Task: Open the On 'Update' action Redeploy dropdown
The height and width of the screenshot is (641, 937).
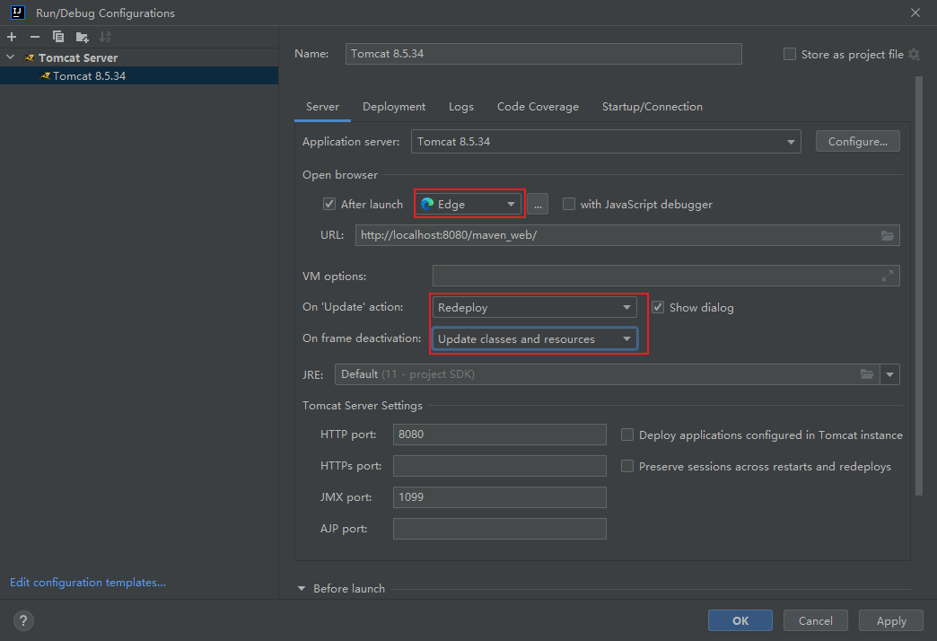Action: pyautogui.click(x=534, y=307)
